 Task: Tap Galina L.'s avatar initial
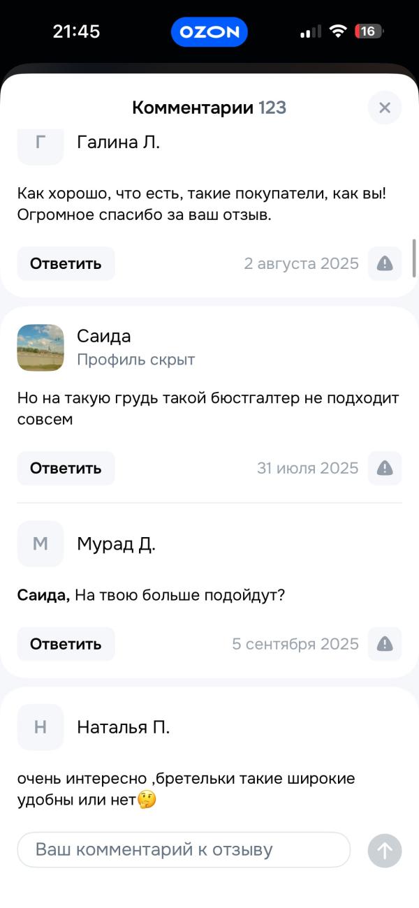(41, 144)
